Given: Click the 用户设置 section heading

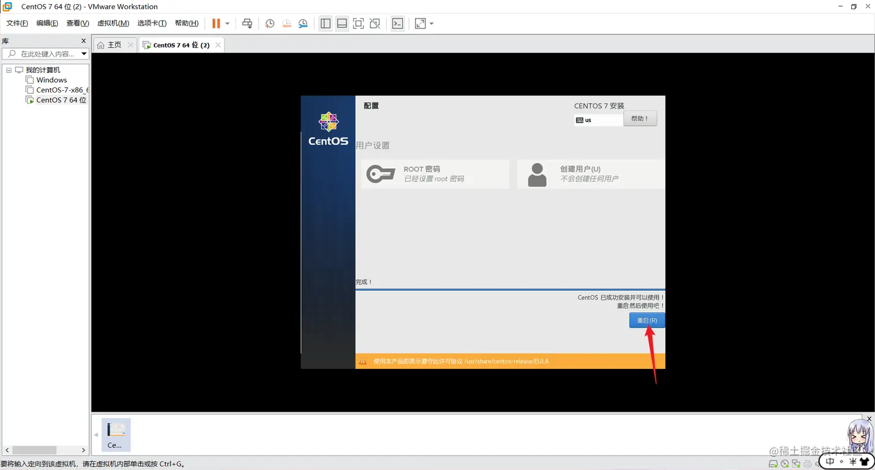Looking at the screenshot, I should (373, 145).
